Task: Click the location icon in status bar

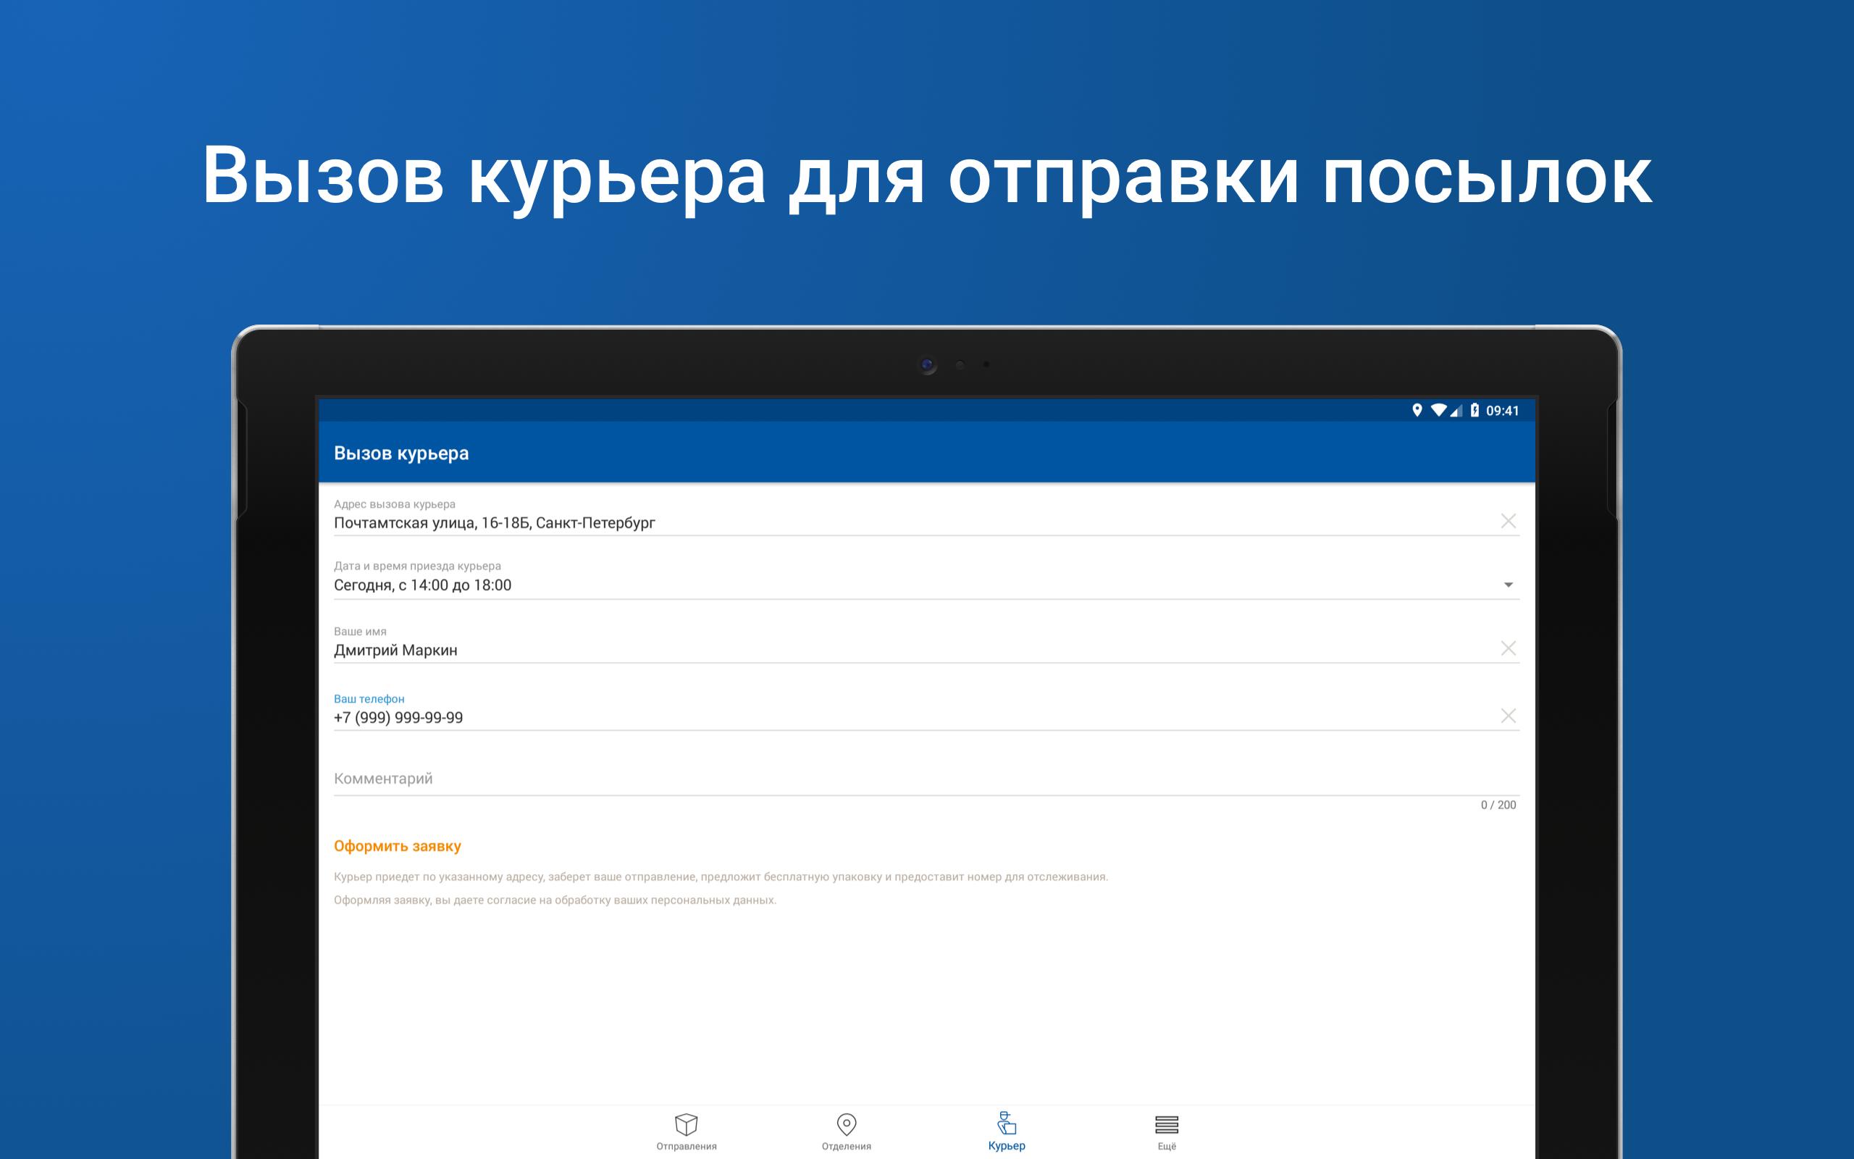Action: point(1417,410)
